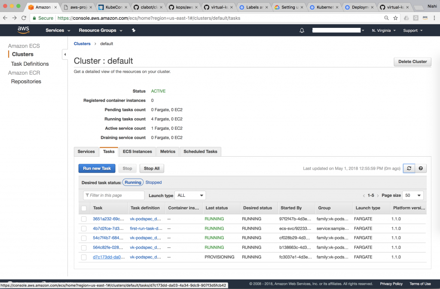This screenshot has height=289, width=440.
Task: Click the ACTIVE cluster status text
Action: click(158, 91)
